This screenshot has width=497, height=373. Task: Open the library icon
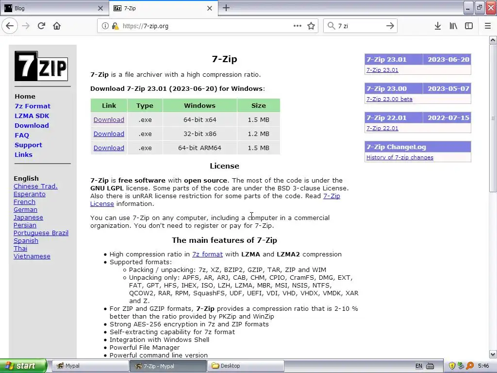(x=453, y=26)
